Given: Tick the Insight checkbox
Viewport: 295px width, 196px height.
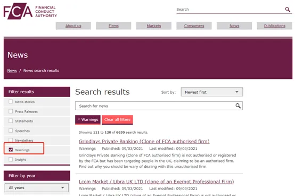Looking at the screenshot, I should click(11, 159).
